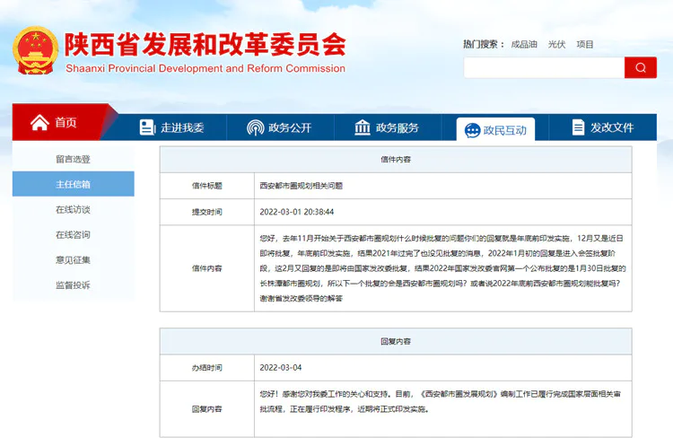
Task: Open the 首页 home tab
Action: point(60,122)
